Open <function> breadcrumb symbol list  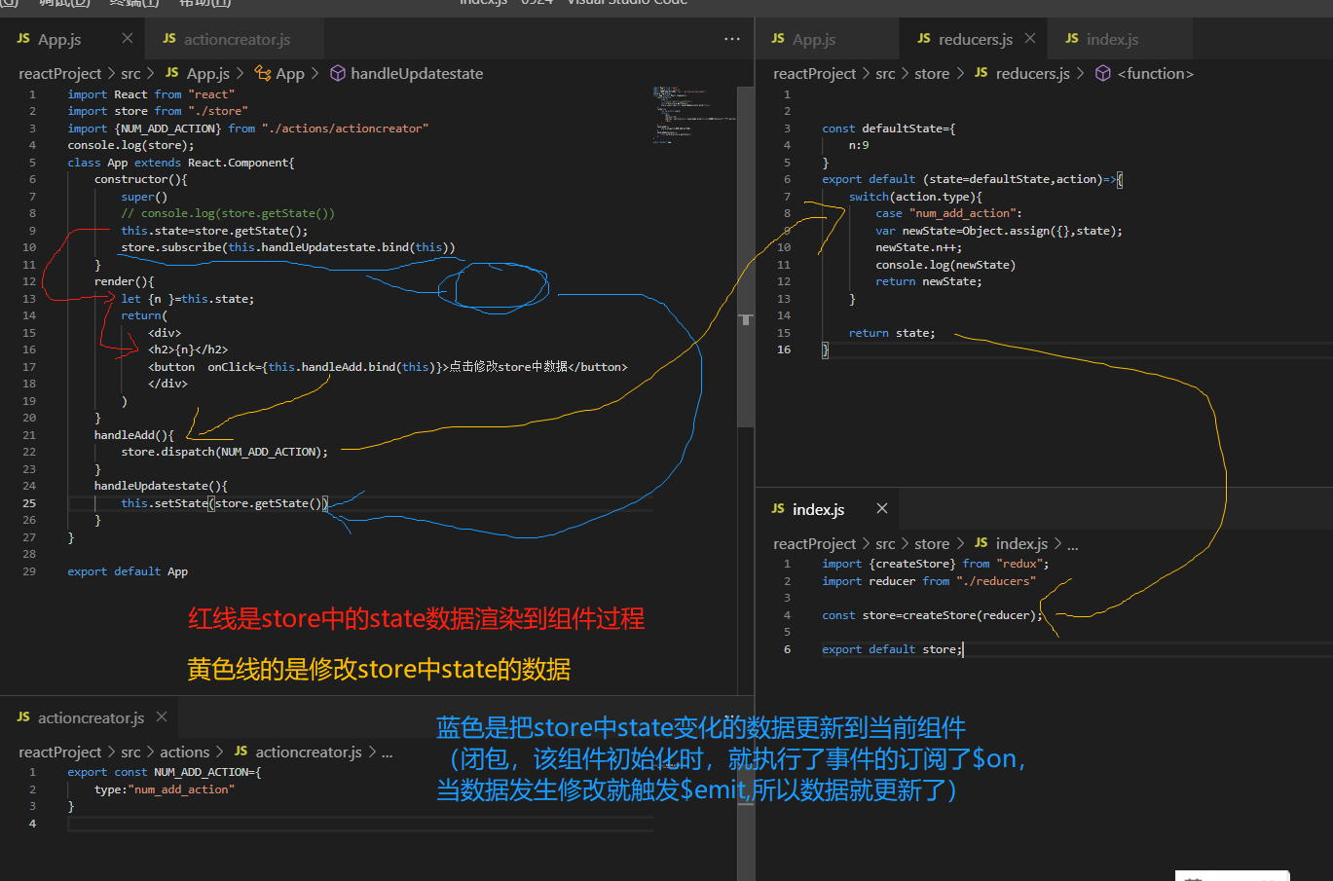[1156, 73]
